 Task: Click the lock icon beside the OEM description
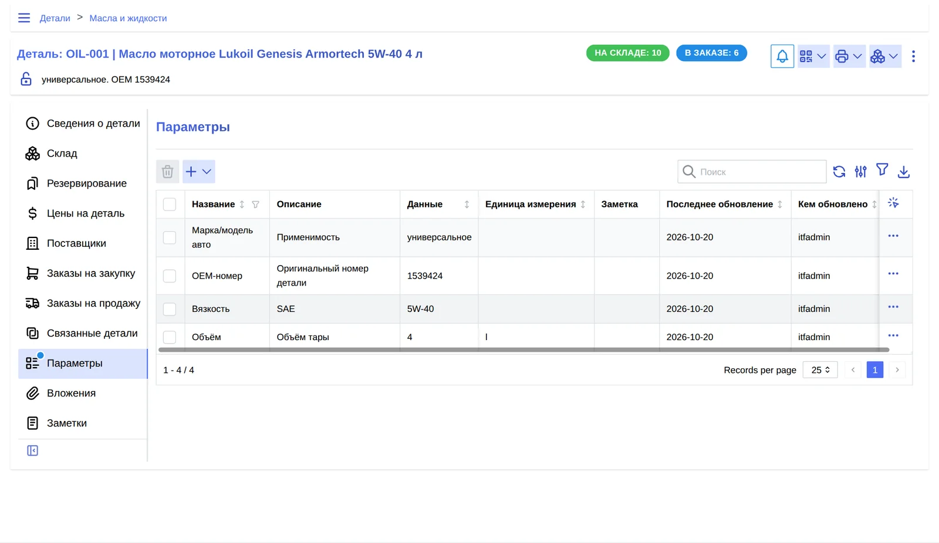pyautogui.click(x=26, y=79)
